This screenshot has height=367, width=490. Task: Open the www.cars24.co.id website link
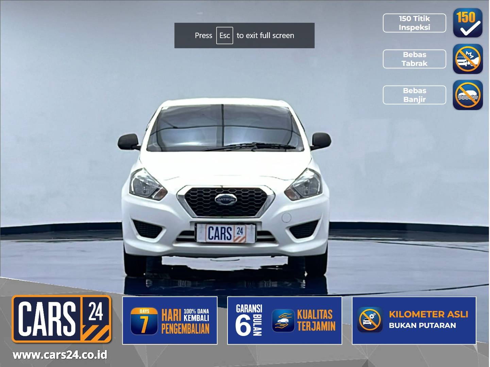60,355
